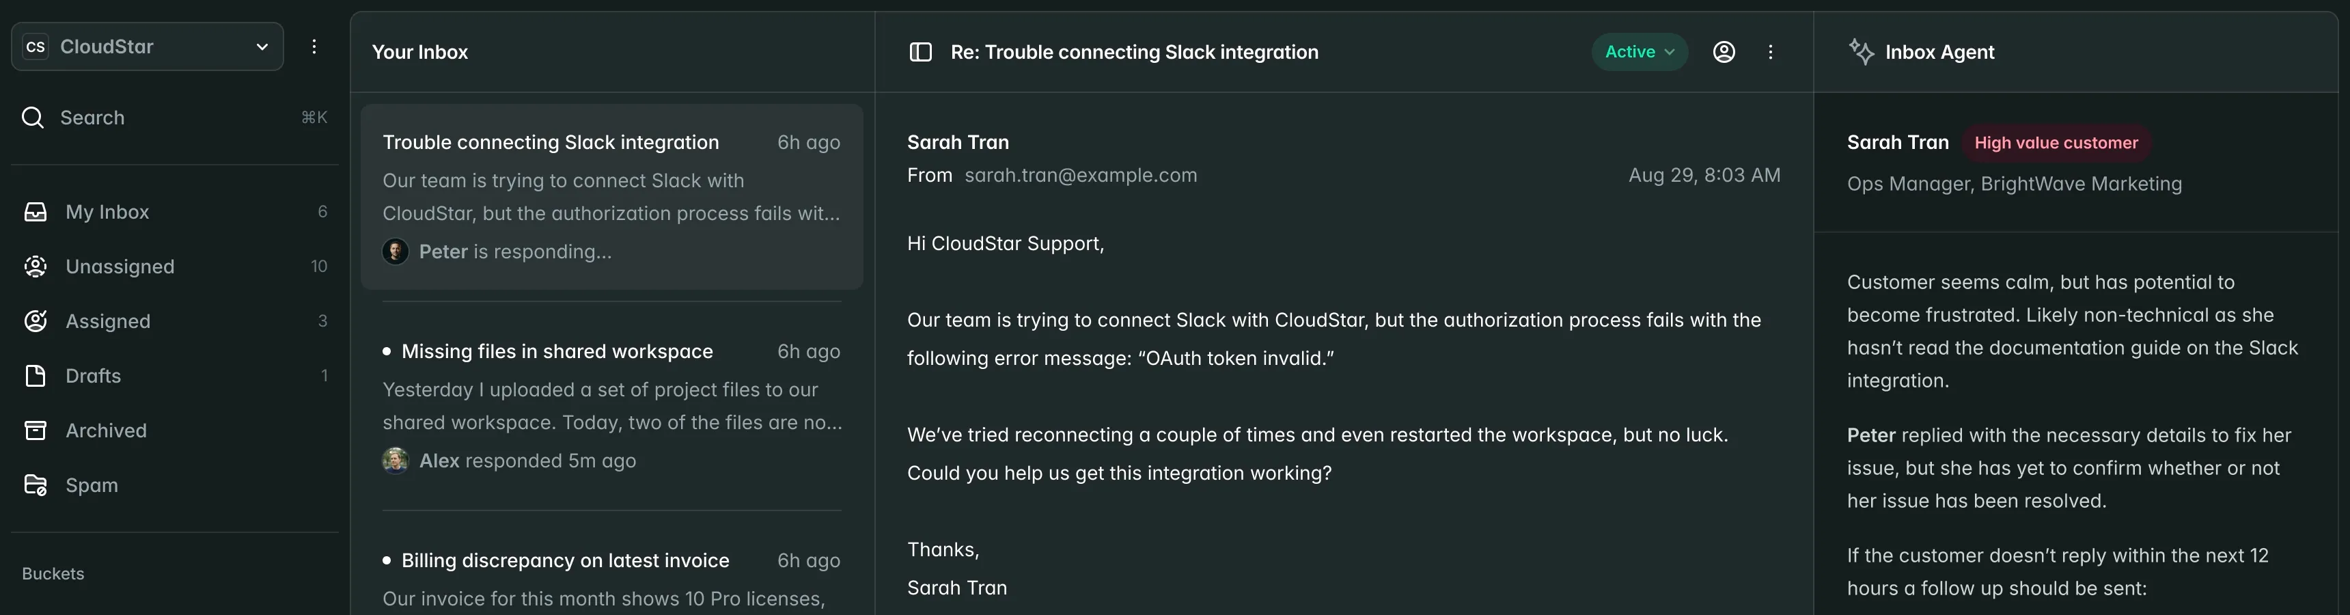Open the sidebar three-dot options menu
This screenshot has height=615, width=2350.
point(314,46)
